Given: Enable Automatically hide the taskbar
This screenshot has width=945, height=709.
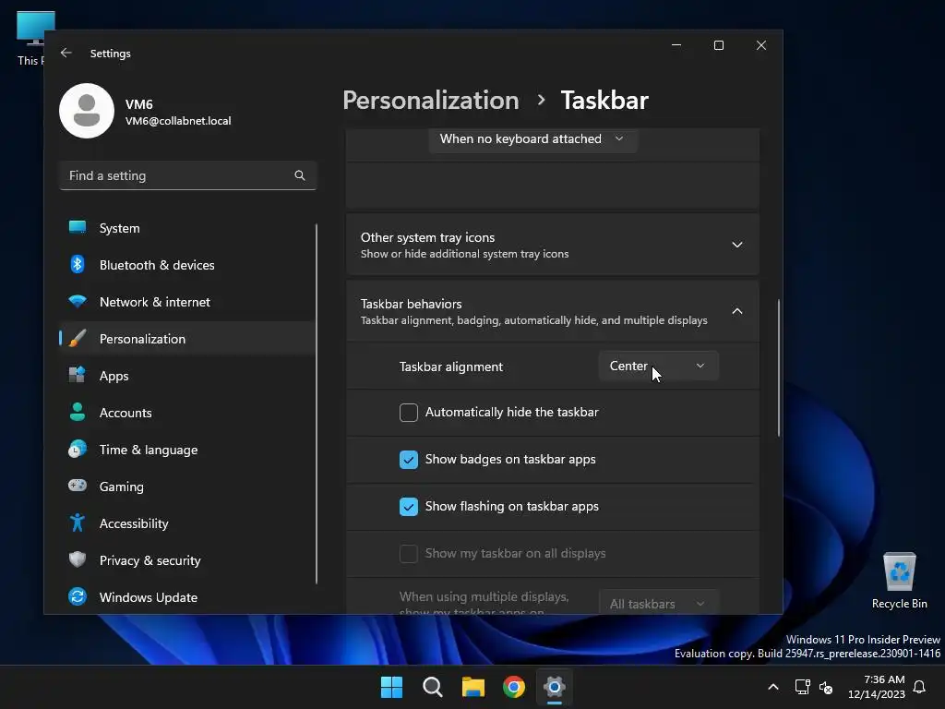Looking at the screenshot, I should click(x=409, y=413).
